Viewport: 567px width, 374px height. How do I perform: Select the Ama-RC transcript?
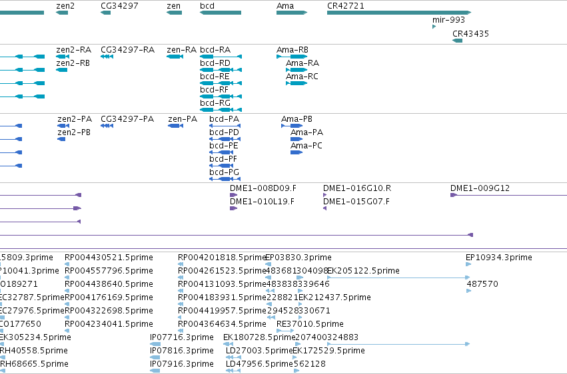[296, 83]
